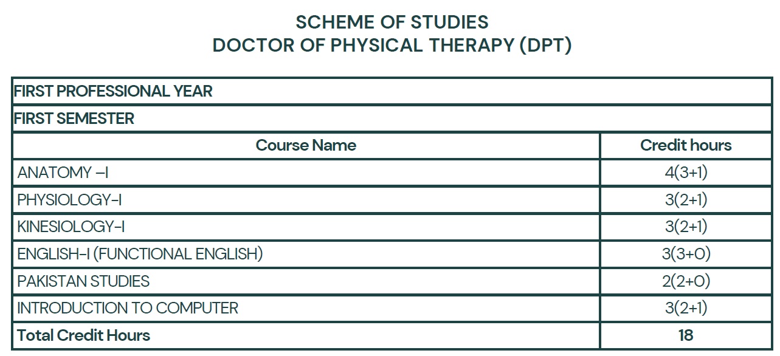This screenshot has width=780, height=356.
Task: Select Physiology-I credit hours 3(2+1)
Action: 686,200
